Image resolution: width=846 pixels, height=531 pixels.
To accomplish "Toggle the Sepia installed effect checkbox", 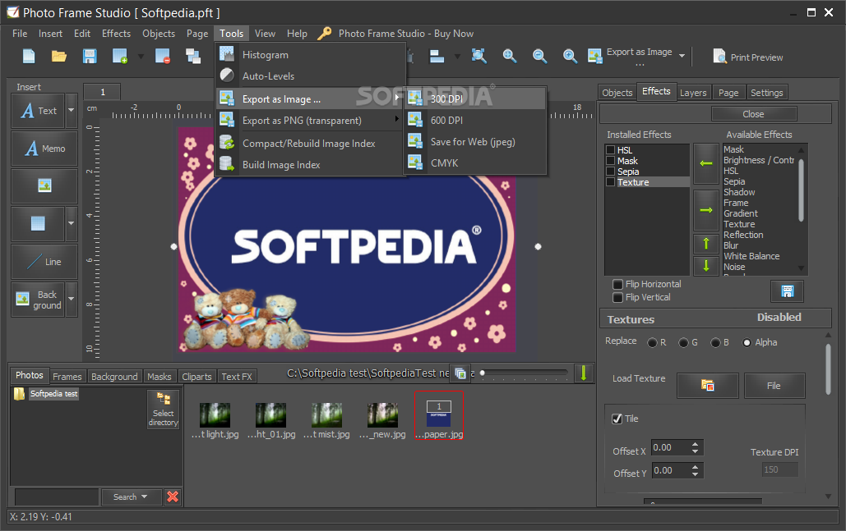I will pos(611,172).
